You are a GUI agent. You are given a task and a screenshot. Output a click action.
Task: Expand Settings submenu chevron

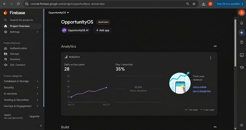click(37, 32)
